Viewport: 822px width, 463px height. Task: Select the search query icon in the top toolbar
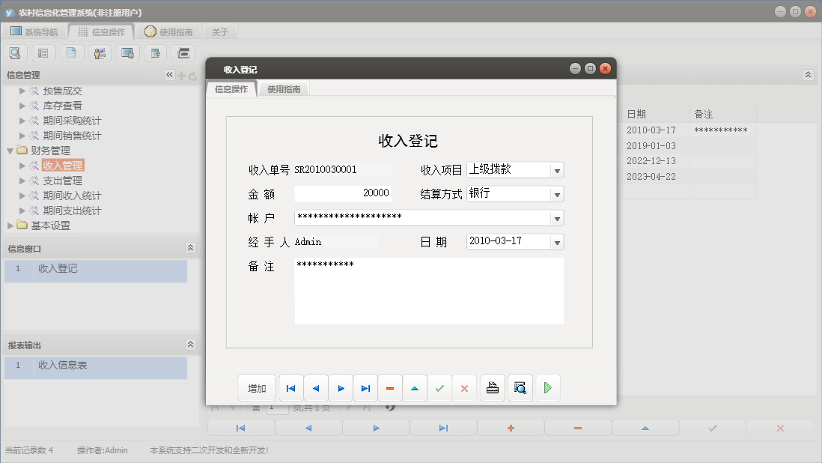coord(16,52)
